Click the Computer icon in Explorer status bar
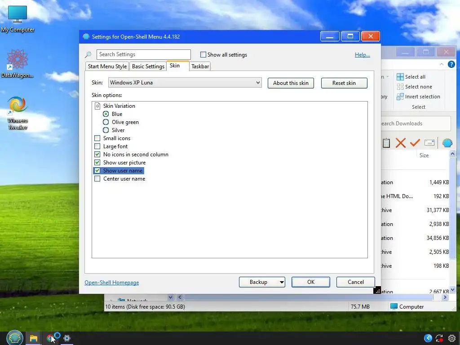Image resolution: width=460 pixels, height=345 pixels. [x=394, y=306]
